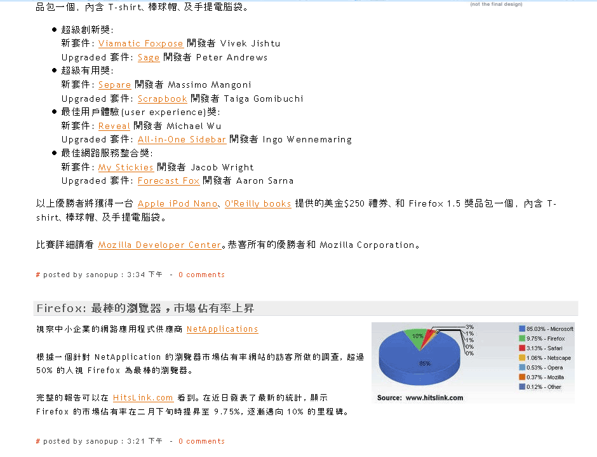This screenshot has height=457, width=597.
Task: Click developer name 'Jacob Wright'
Action: click(222, 167)
